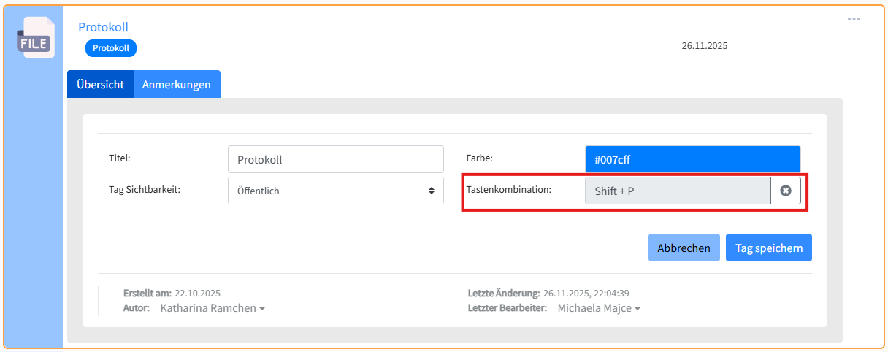This screenshot has width=888, height=352.
Task: Expand the Katharina Ramchen author dropdown
Action: [x=212, y=308]
